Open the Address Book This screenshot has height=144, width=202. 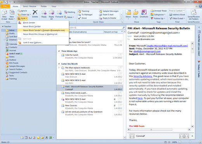[177, 15]
